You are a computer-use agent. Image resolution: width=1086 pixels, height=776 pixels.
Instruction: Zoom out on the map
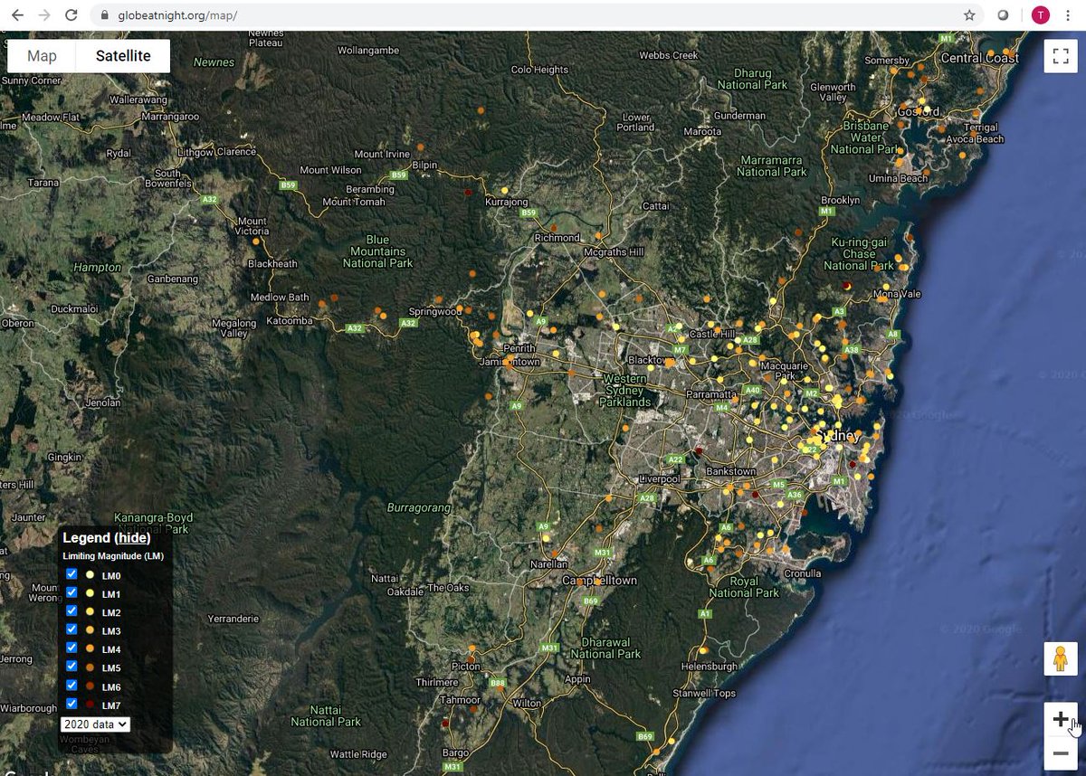point(1061,754)
